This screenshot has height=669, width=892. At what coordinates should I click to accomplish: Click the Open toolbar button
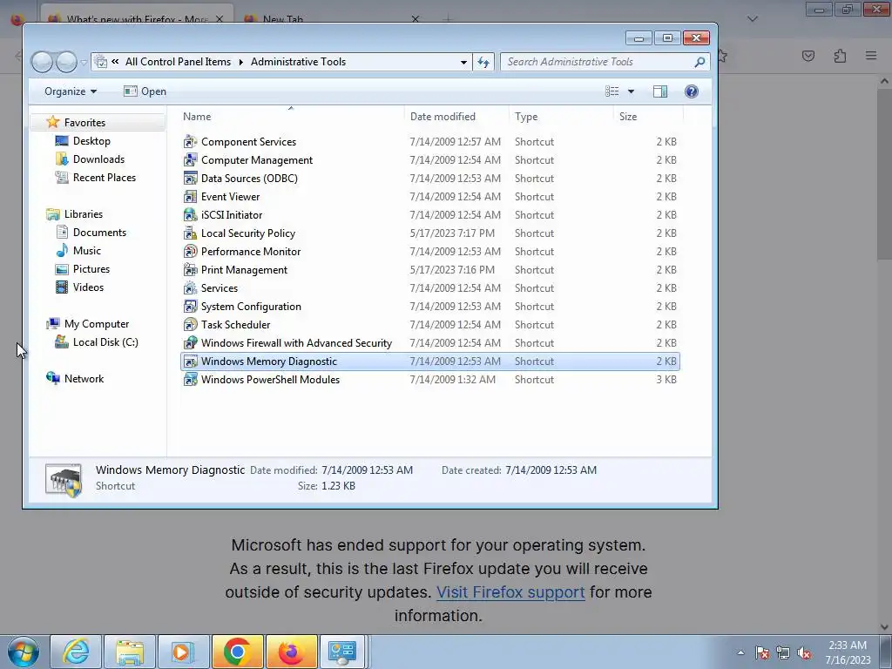point(145,91)
